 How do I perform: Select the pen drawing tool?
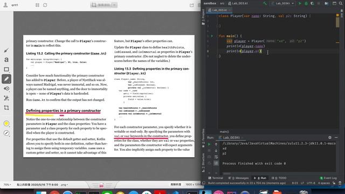pos(6,79)
